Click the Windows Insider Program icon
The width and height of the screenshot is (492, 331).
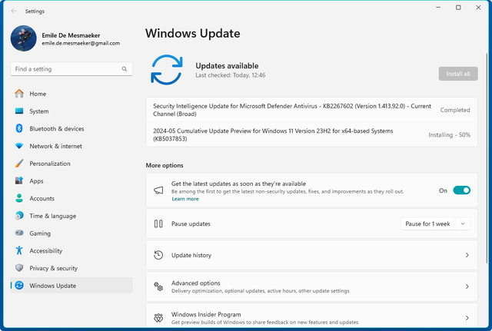(x=158, y=318)
